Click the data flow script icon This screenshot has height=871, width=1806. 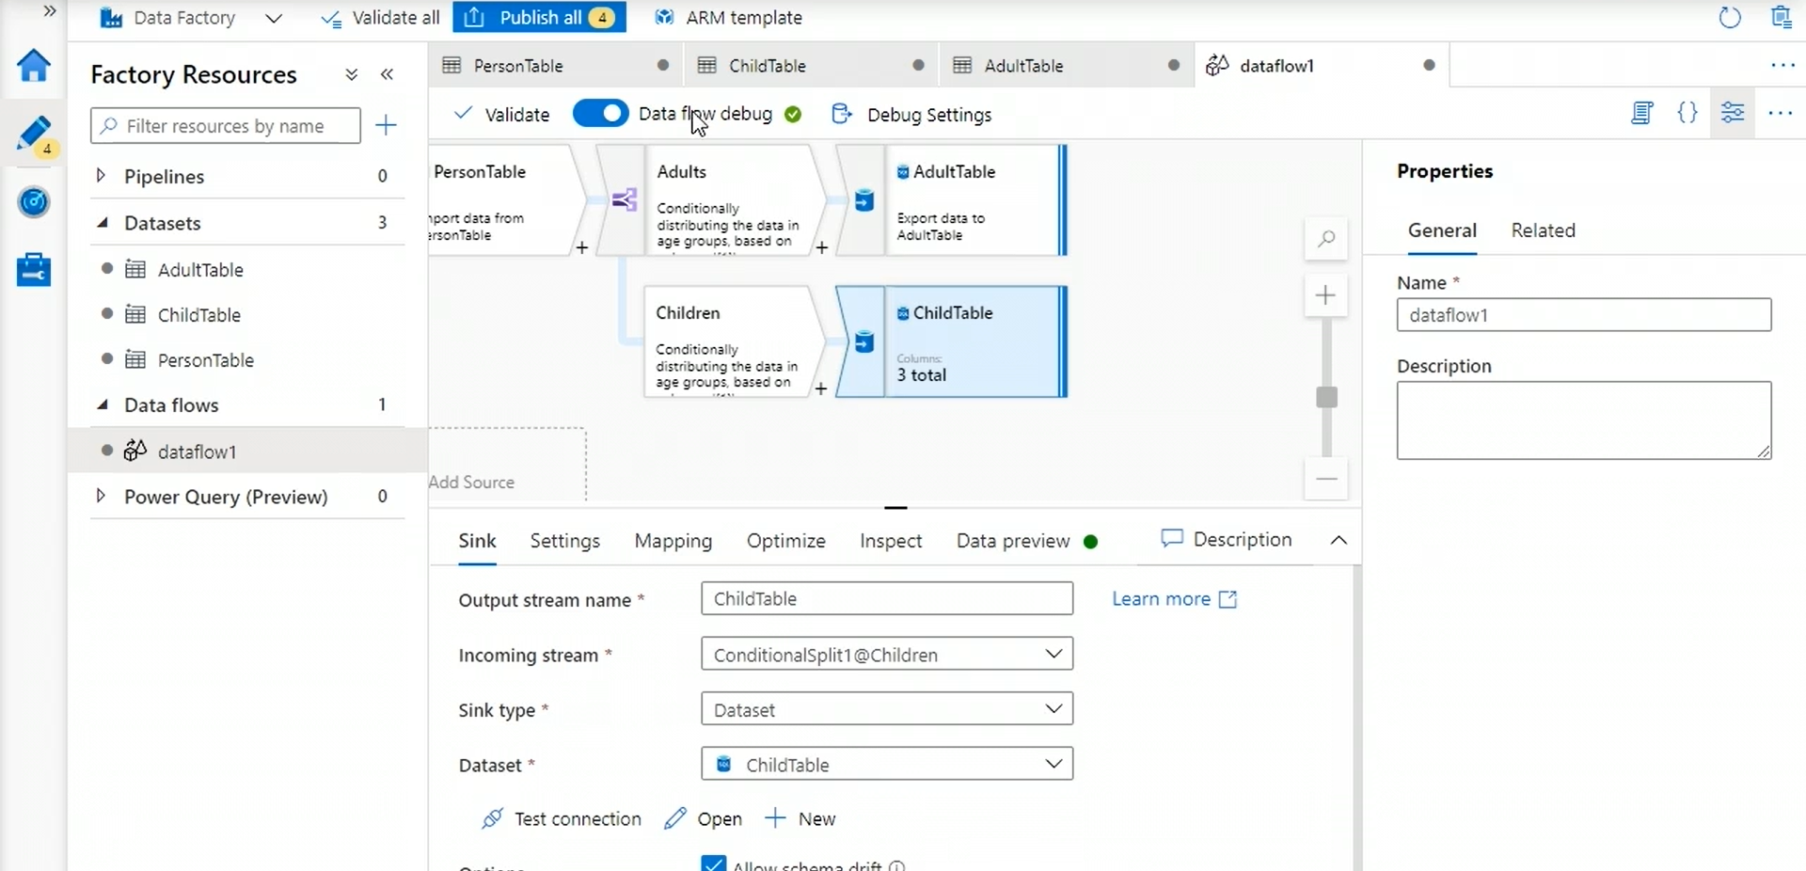(1641, 114)
